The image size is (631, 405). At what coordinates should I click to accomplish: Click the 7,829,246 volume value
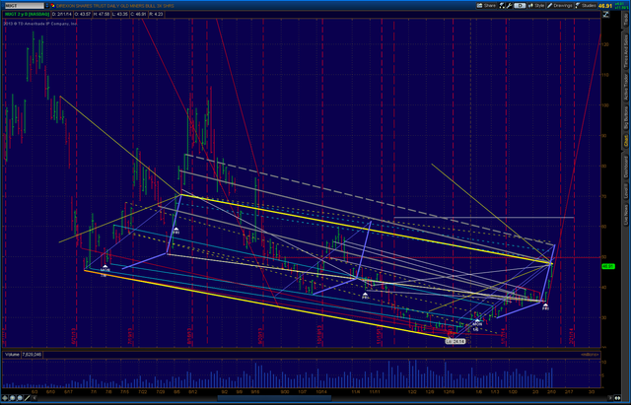[32, 355]
